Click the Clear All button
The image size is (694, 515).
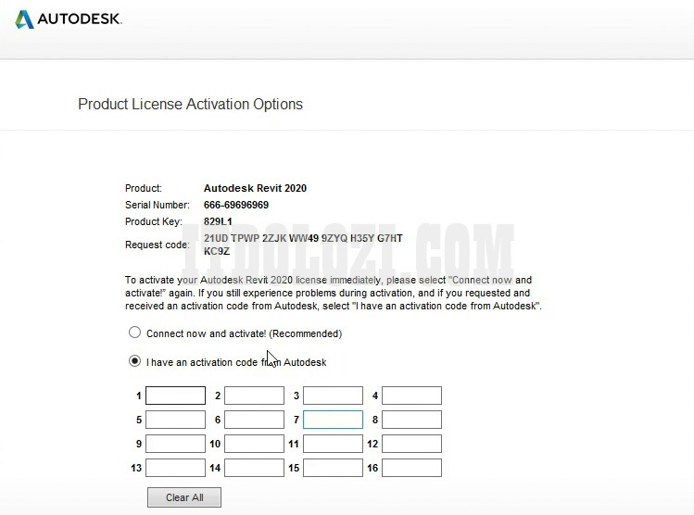click(x=184, y=497)
